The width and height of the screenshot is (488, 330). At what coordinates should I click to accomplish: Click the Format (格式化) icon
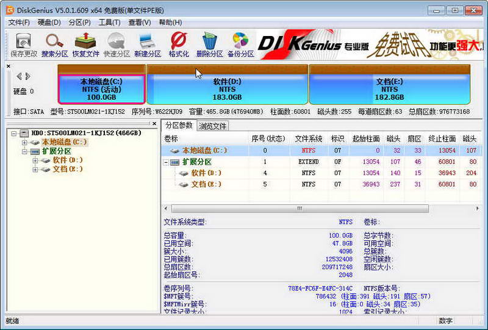(x=179, y=45)
